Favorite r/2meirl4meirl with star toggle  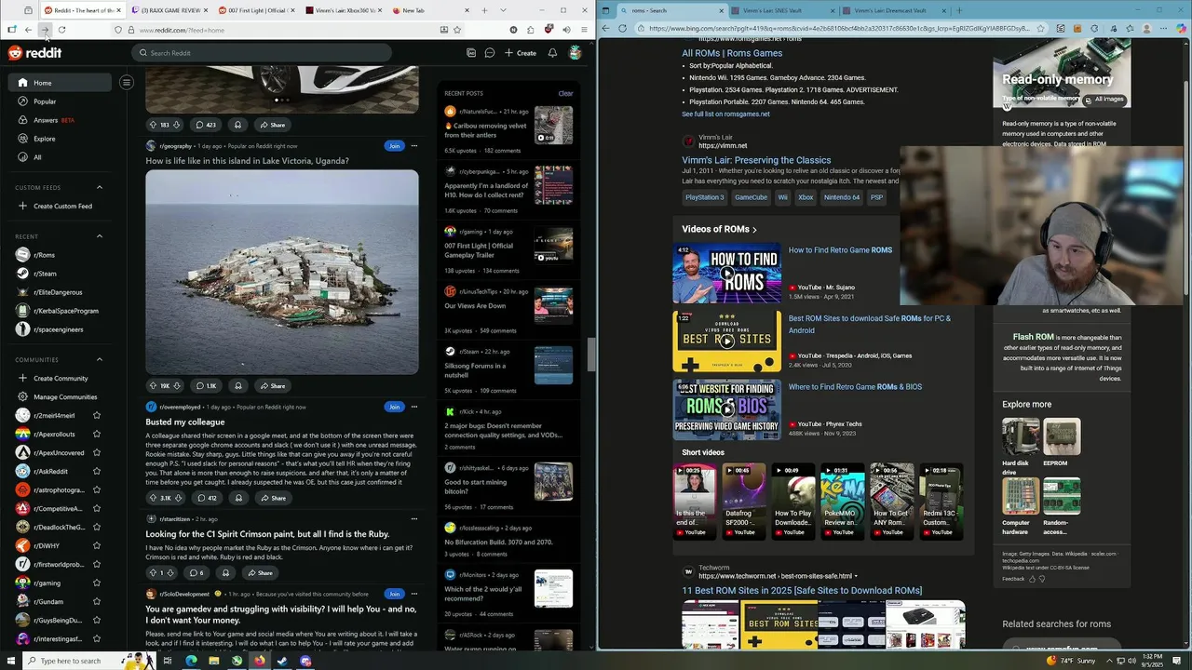[x=96, y=416]
